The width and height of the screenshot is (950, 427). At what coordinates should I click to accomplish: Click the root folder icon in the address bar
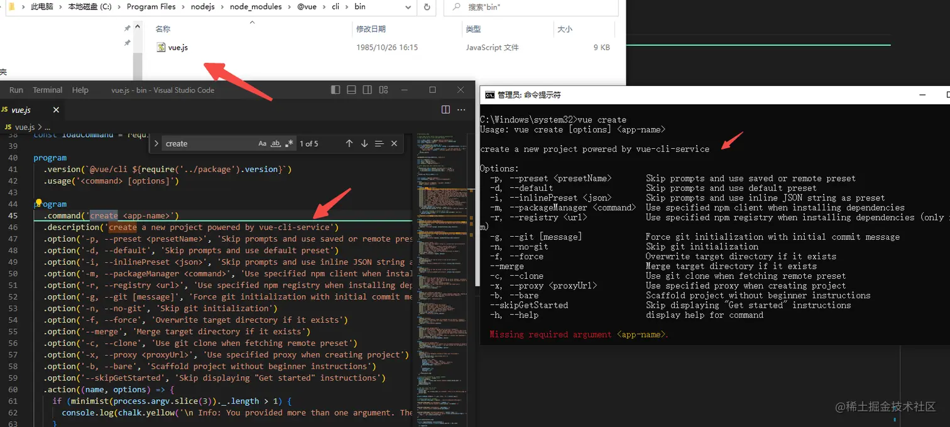(x=12, y=7)
